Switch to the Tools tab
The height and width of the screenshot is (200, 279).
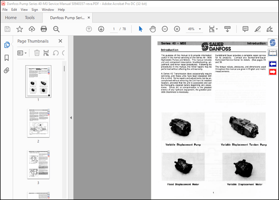click(30, 18)
